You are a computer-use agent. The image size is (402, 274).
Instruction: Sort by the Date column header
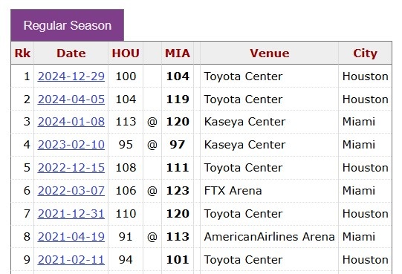coord(71,53)
